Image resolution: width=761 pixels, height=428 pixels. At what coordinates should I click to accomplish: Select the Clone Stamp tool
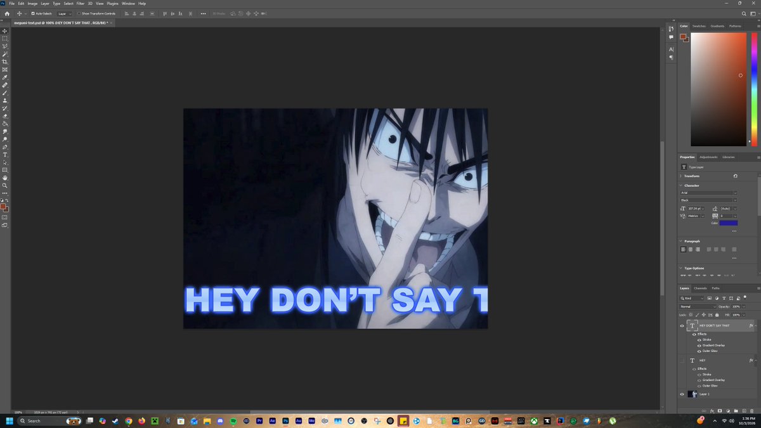5,100
